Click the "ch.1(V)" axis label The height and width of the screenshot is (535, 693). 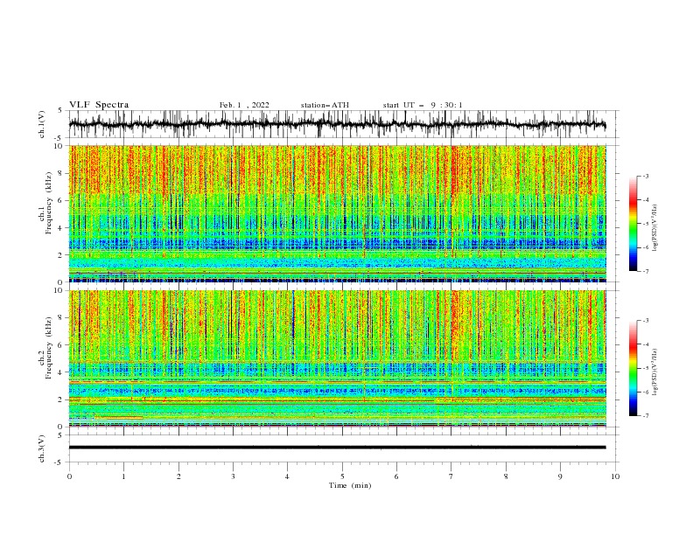pyautogui.click(x=42, y=124)
